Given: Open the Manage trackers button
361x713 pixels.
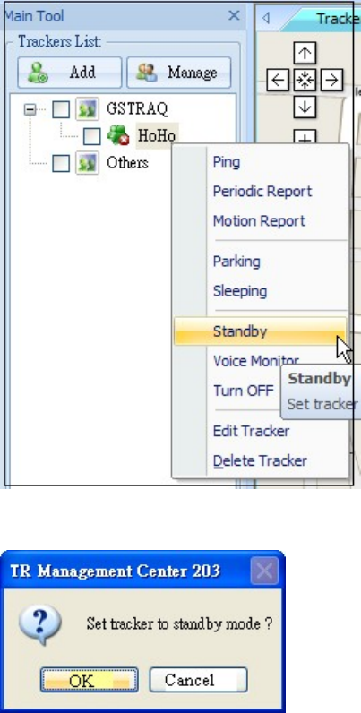Looking at the screenshot, I should (178, 73).
